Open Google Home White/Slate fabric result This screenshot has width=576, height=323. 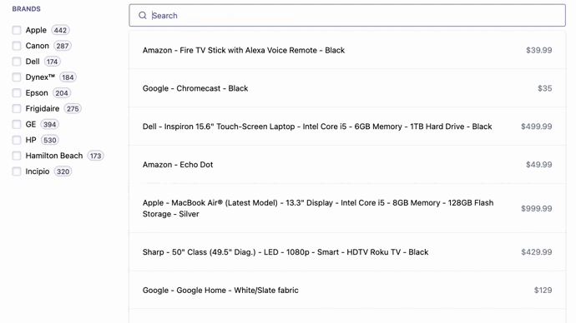pos(347,290)
